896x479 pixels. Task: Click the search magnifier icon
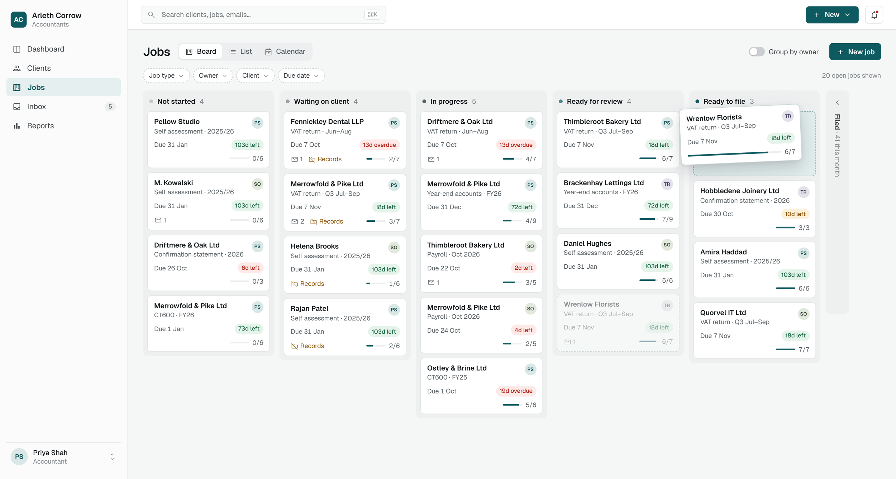[151, 15]
